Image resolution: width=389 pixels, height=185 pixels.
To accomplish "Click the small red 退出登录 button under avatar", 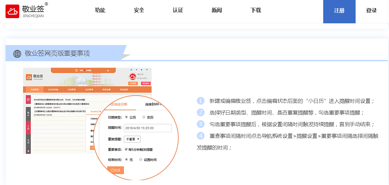I will pyautogui.click(x=145, y=83).
